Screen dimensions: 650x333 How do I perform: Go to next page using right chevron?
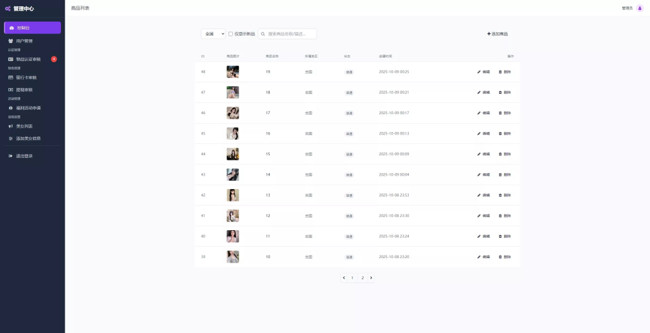point(371,278)
